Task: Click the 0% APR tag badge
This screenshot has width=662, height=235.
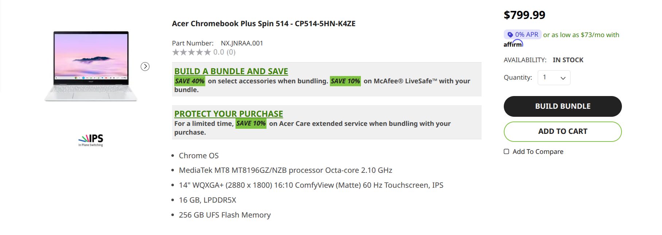Action: pos(522,35)
